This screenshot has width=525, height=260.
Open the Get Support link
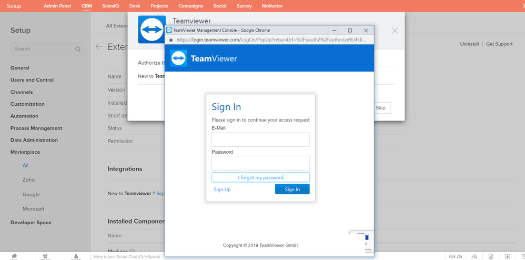click(499, 44)
